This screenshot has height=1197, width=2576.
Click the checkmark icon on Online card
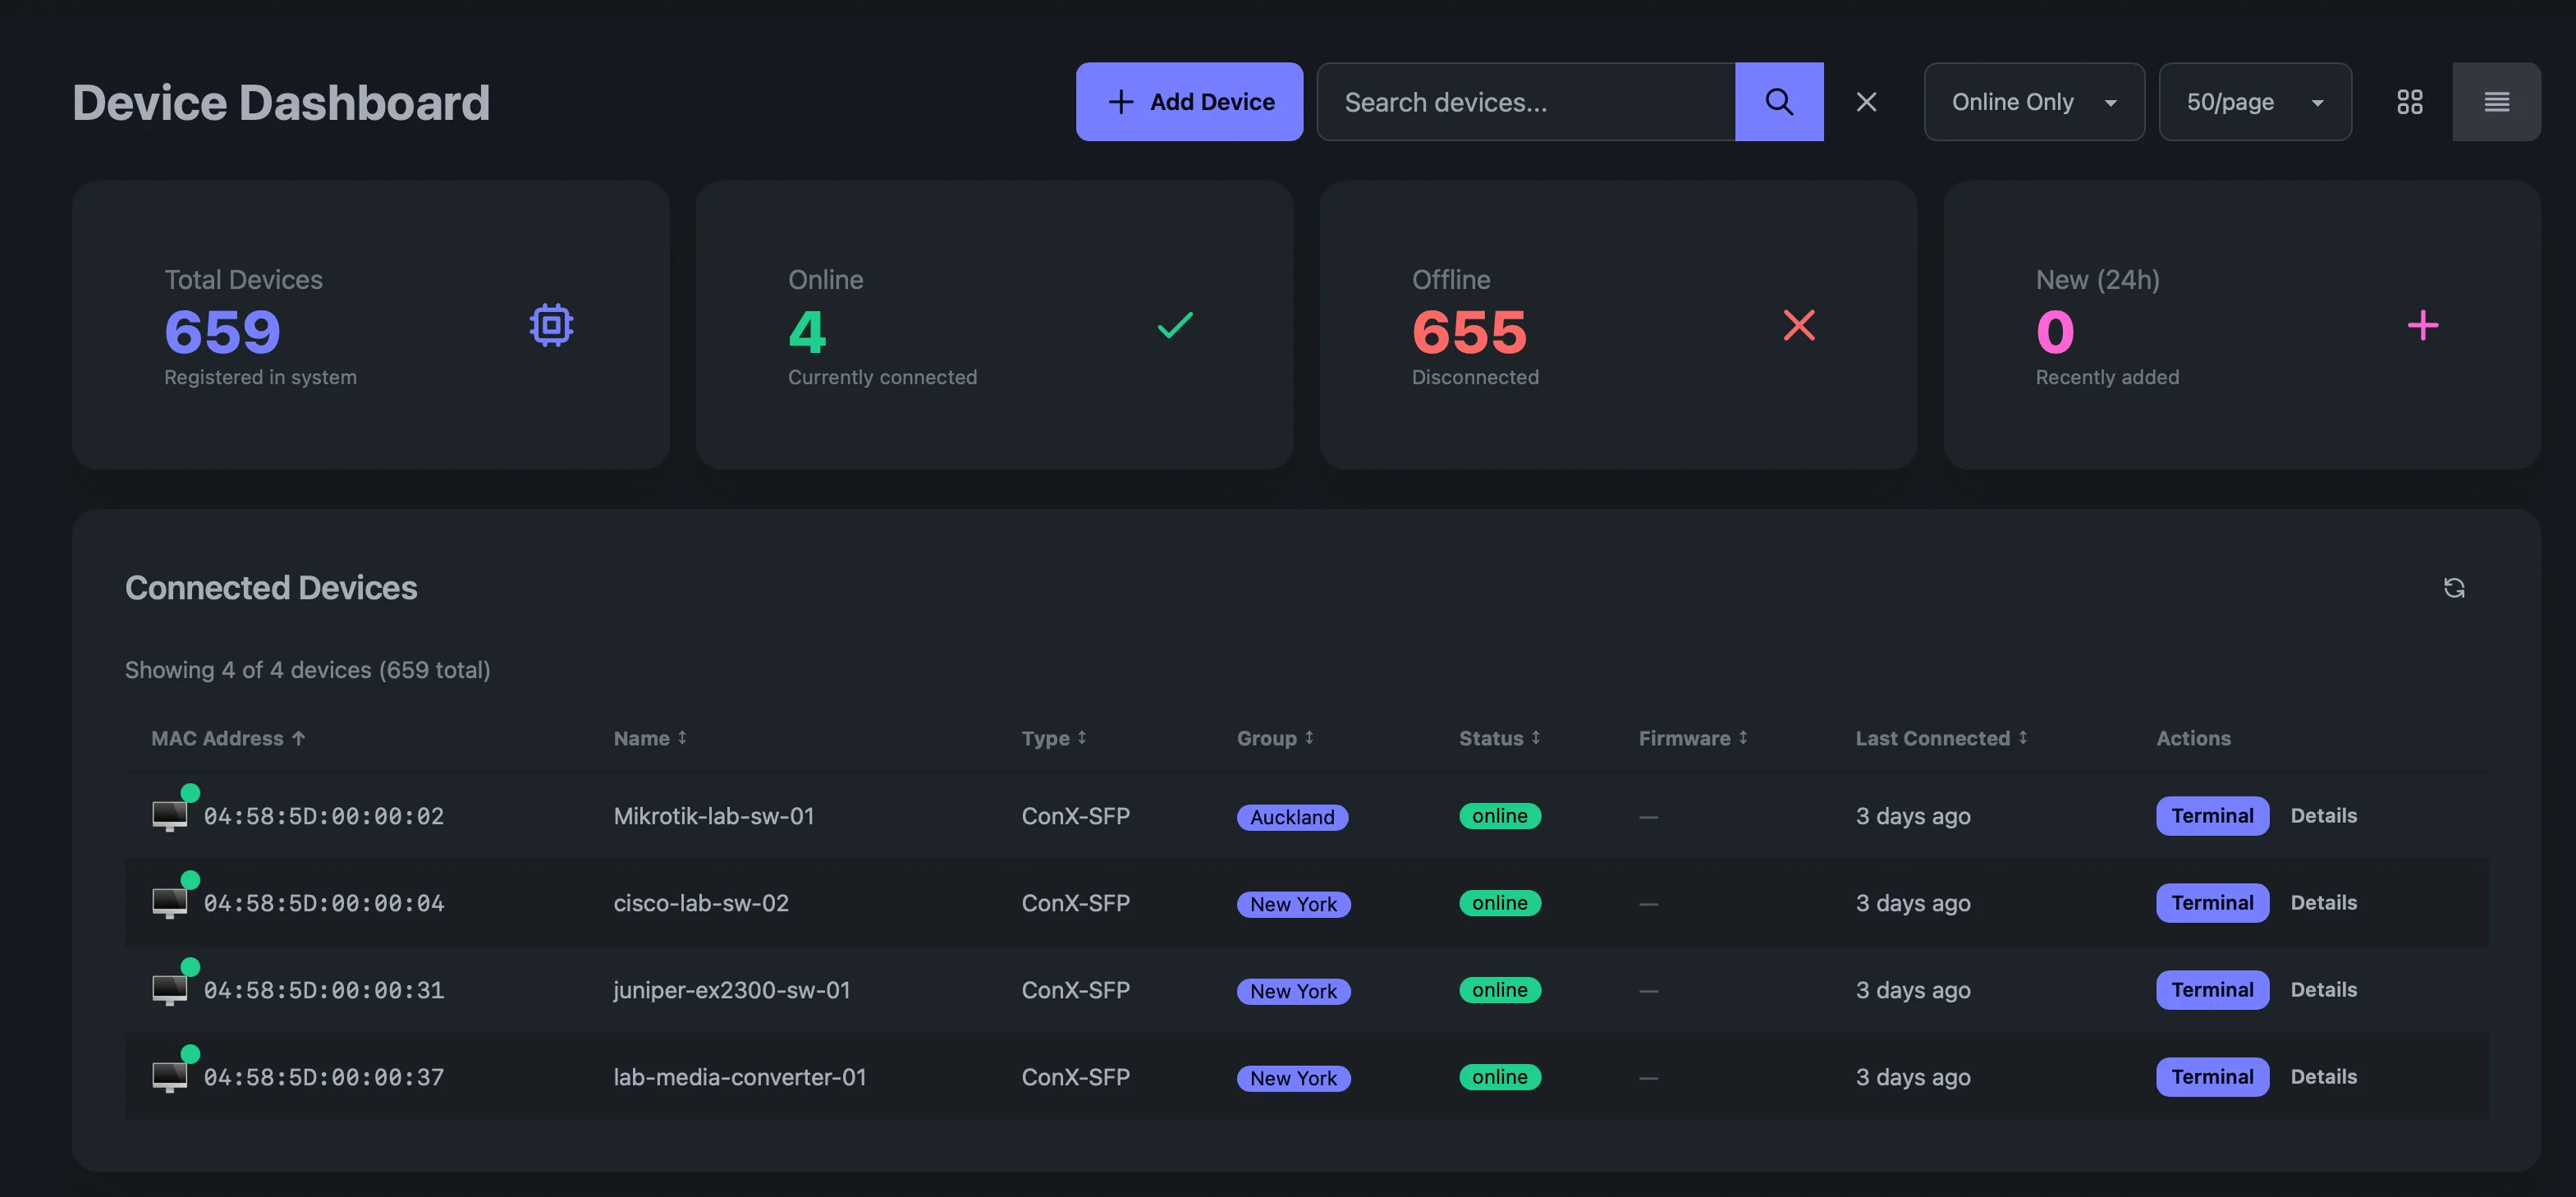1175,324
